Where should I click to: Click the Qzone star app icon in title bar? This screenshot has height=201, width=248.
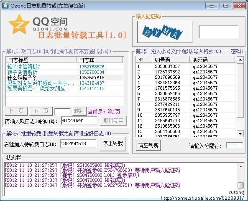click(x=5, y=5)
